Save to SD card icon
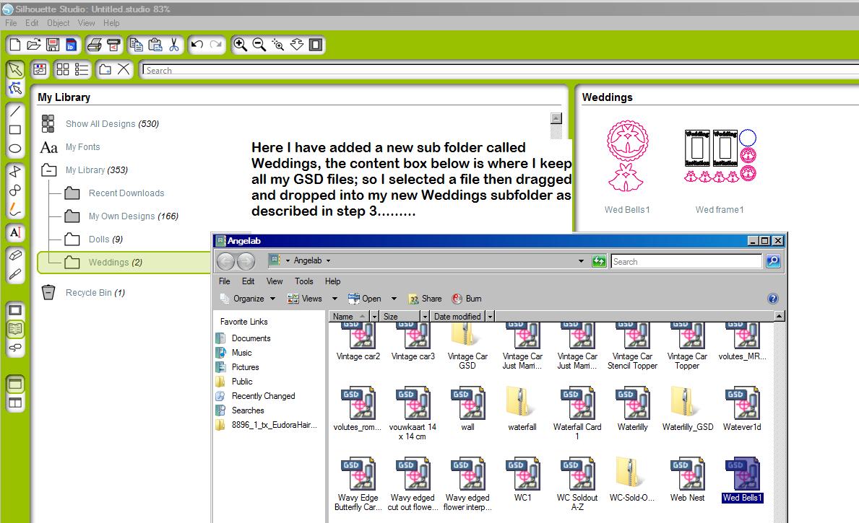859x523 pixels. pyautogui.click(x=72, y=45)
